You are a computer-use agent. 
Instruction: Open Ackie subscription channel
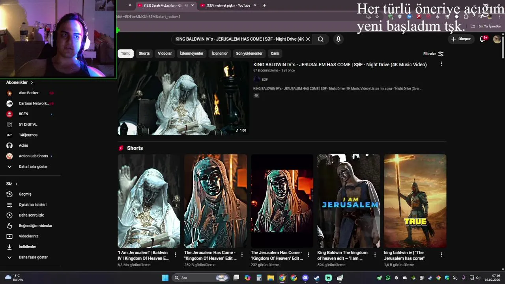tap(30, 146)
